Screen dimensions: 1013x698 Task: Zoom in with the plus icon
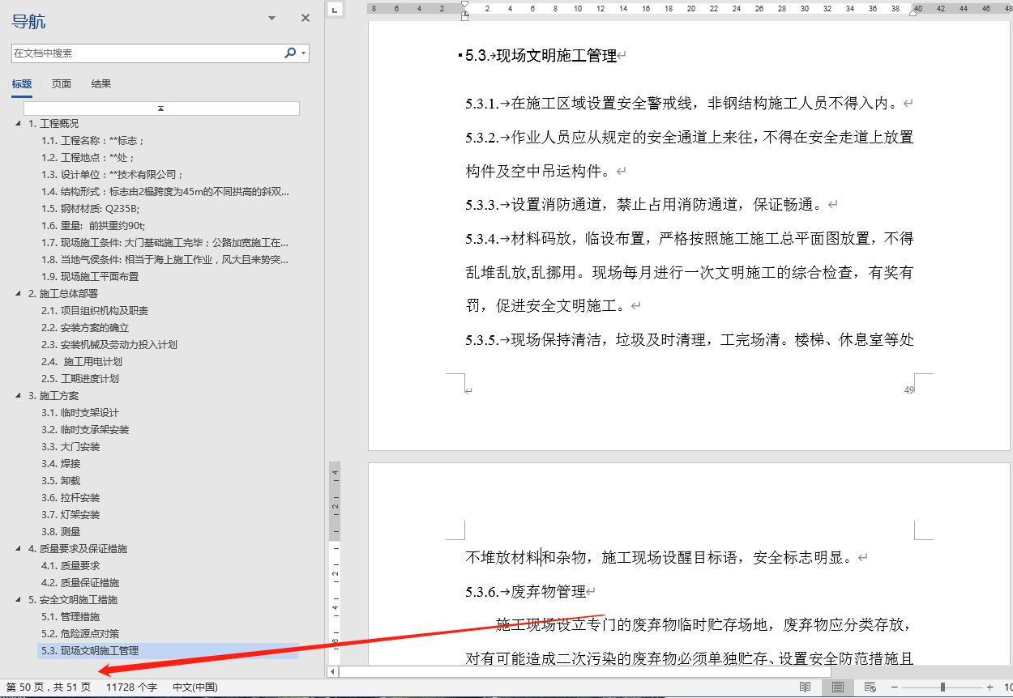(x=989, y=687)
